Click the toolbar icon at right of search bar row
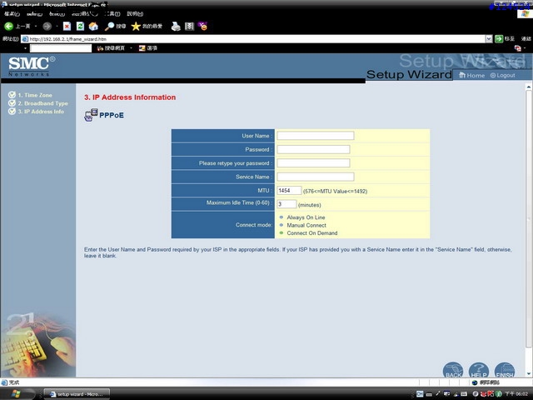The height and width of the screenshot is (400, 533). [x=518, y=48]
